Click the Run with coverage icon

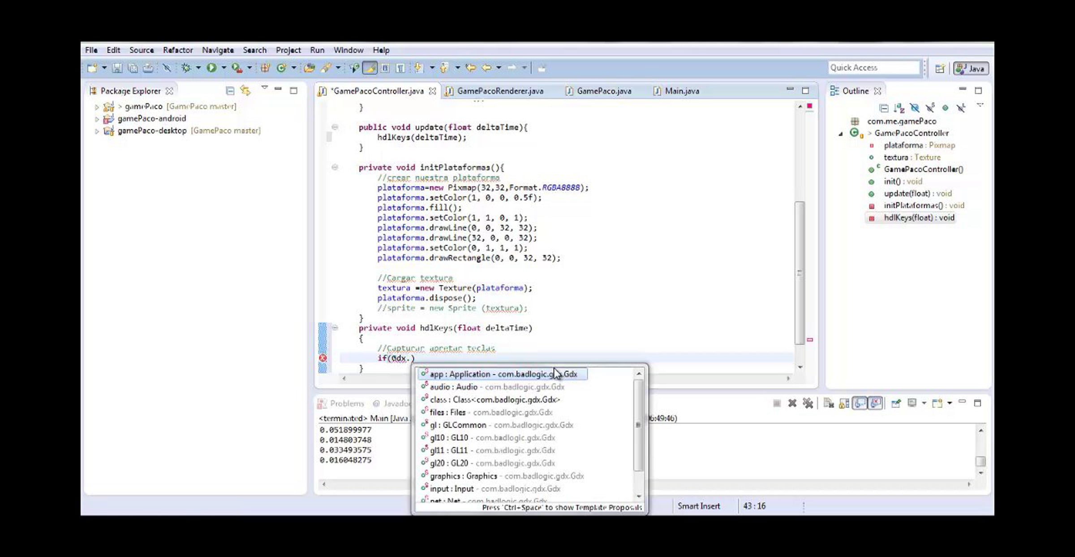237,68
